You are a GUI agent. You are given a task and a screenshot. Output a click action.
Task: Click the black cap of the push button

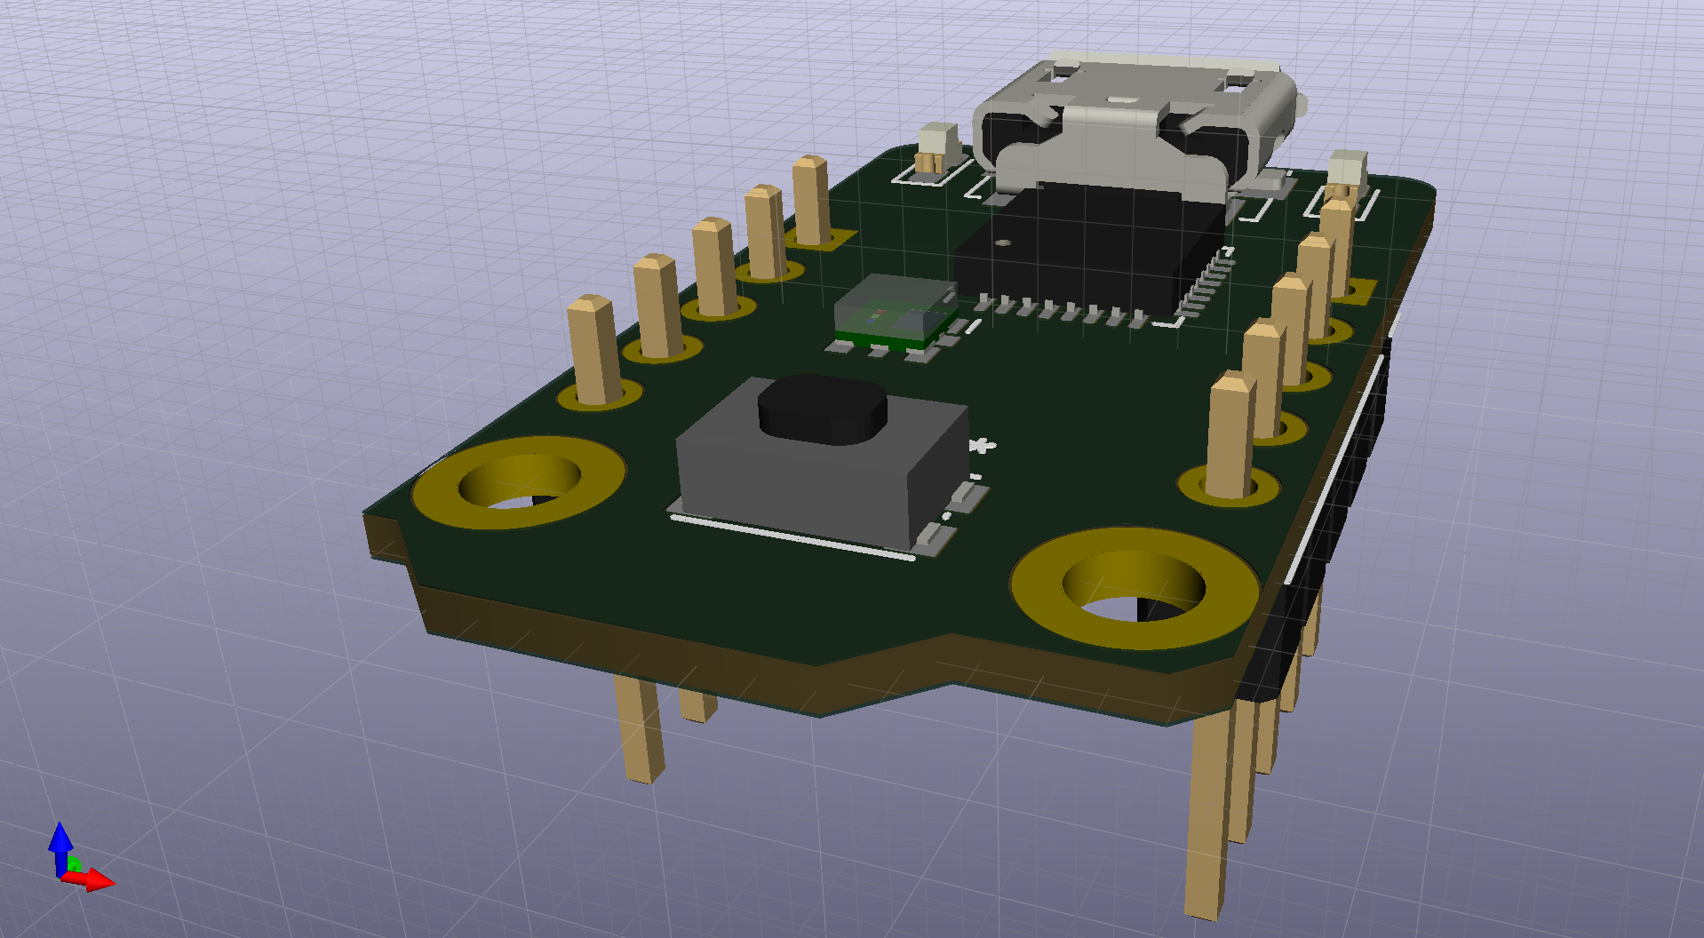click(822, 409)
